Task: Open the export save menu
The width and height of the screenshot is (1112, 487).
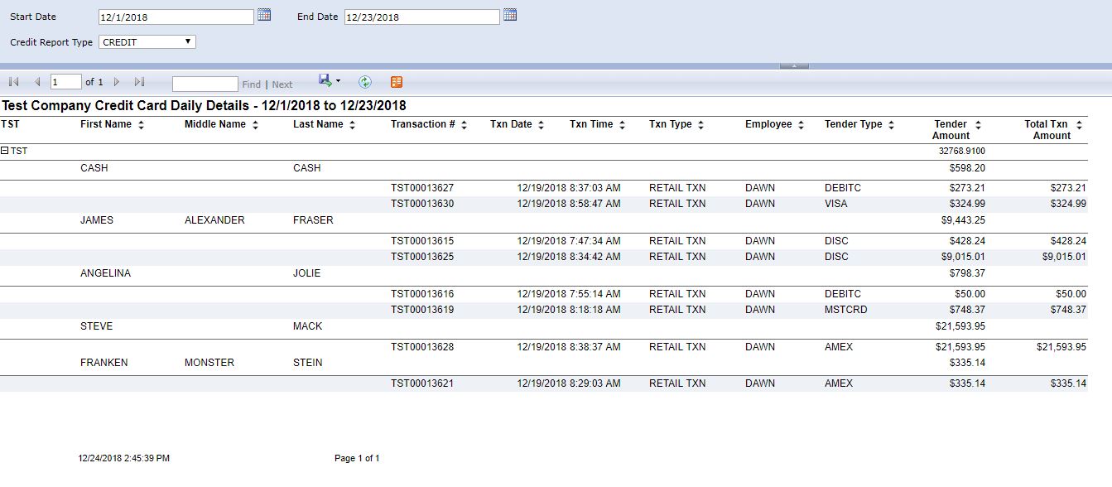Action: [329, 81]
